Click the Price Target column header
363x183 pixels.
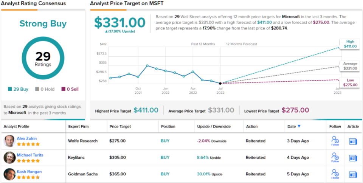120,127
